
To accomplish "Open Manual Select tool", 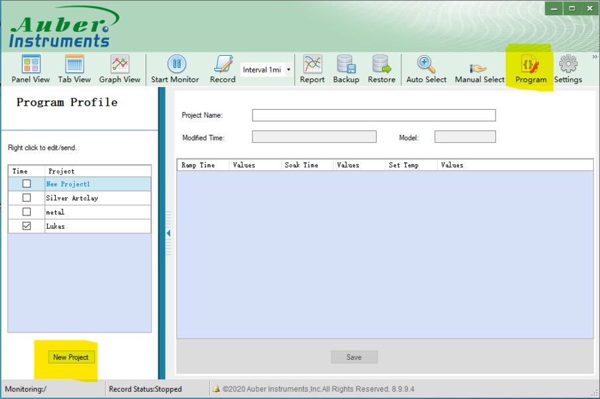I will tap(479, 70).
